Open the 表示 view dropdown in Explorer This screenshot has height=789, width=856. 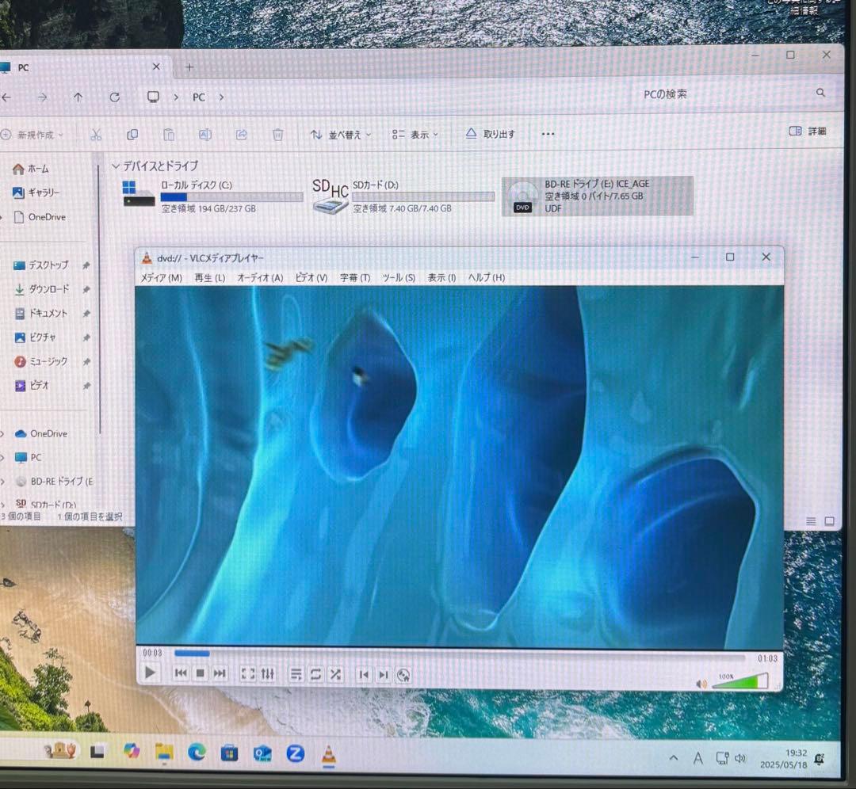pyautogui.click(x=415, y=135)
